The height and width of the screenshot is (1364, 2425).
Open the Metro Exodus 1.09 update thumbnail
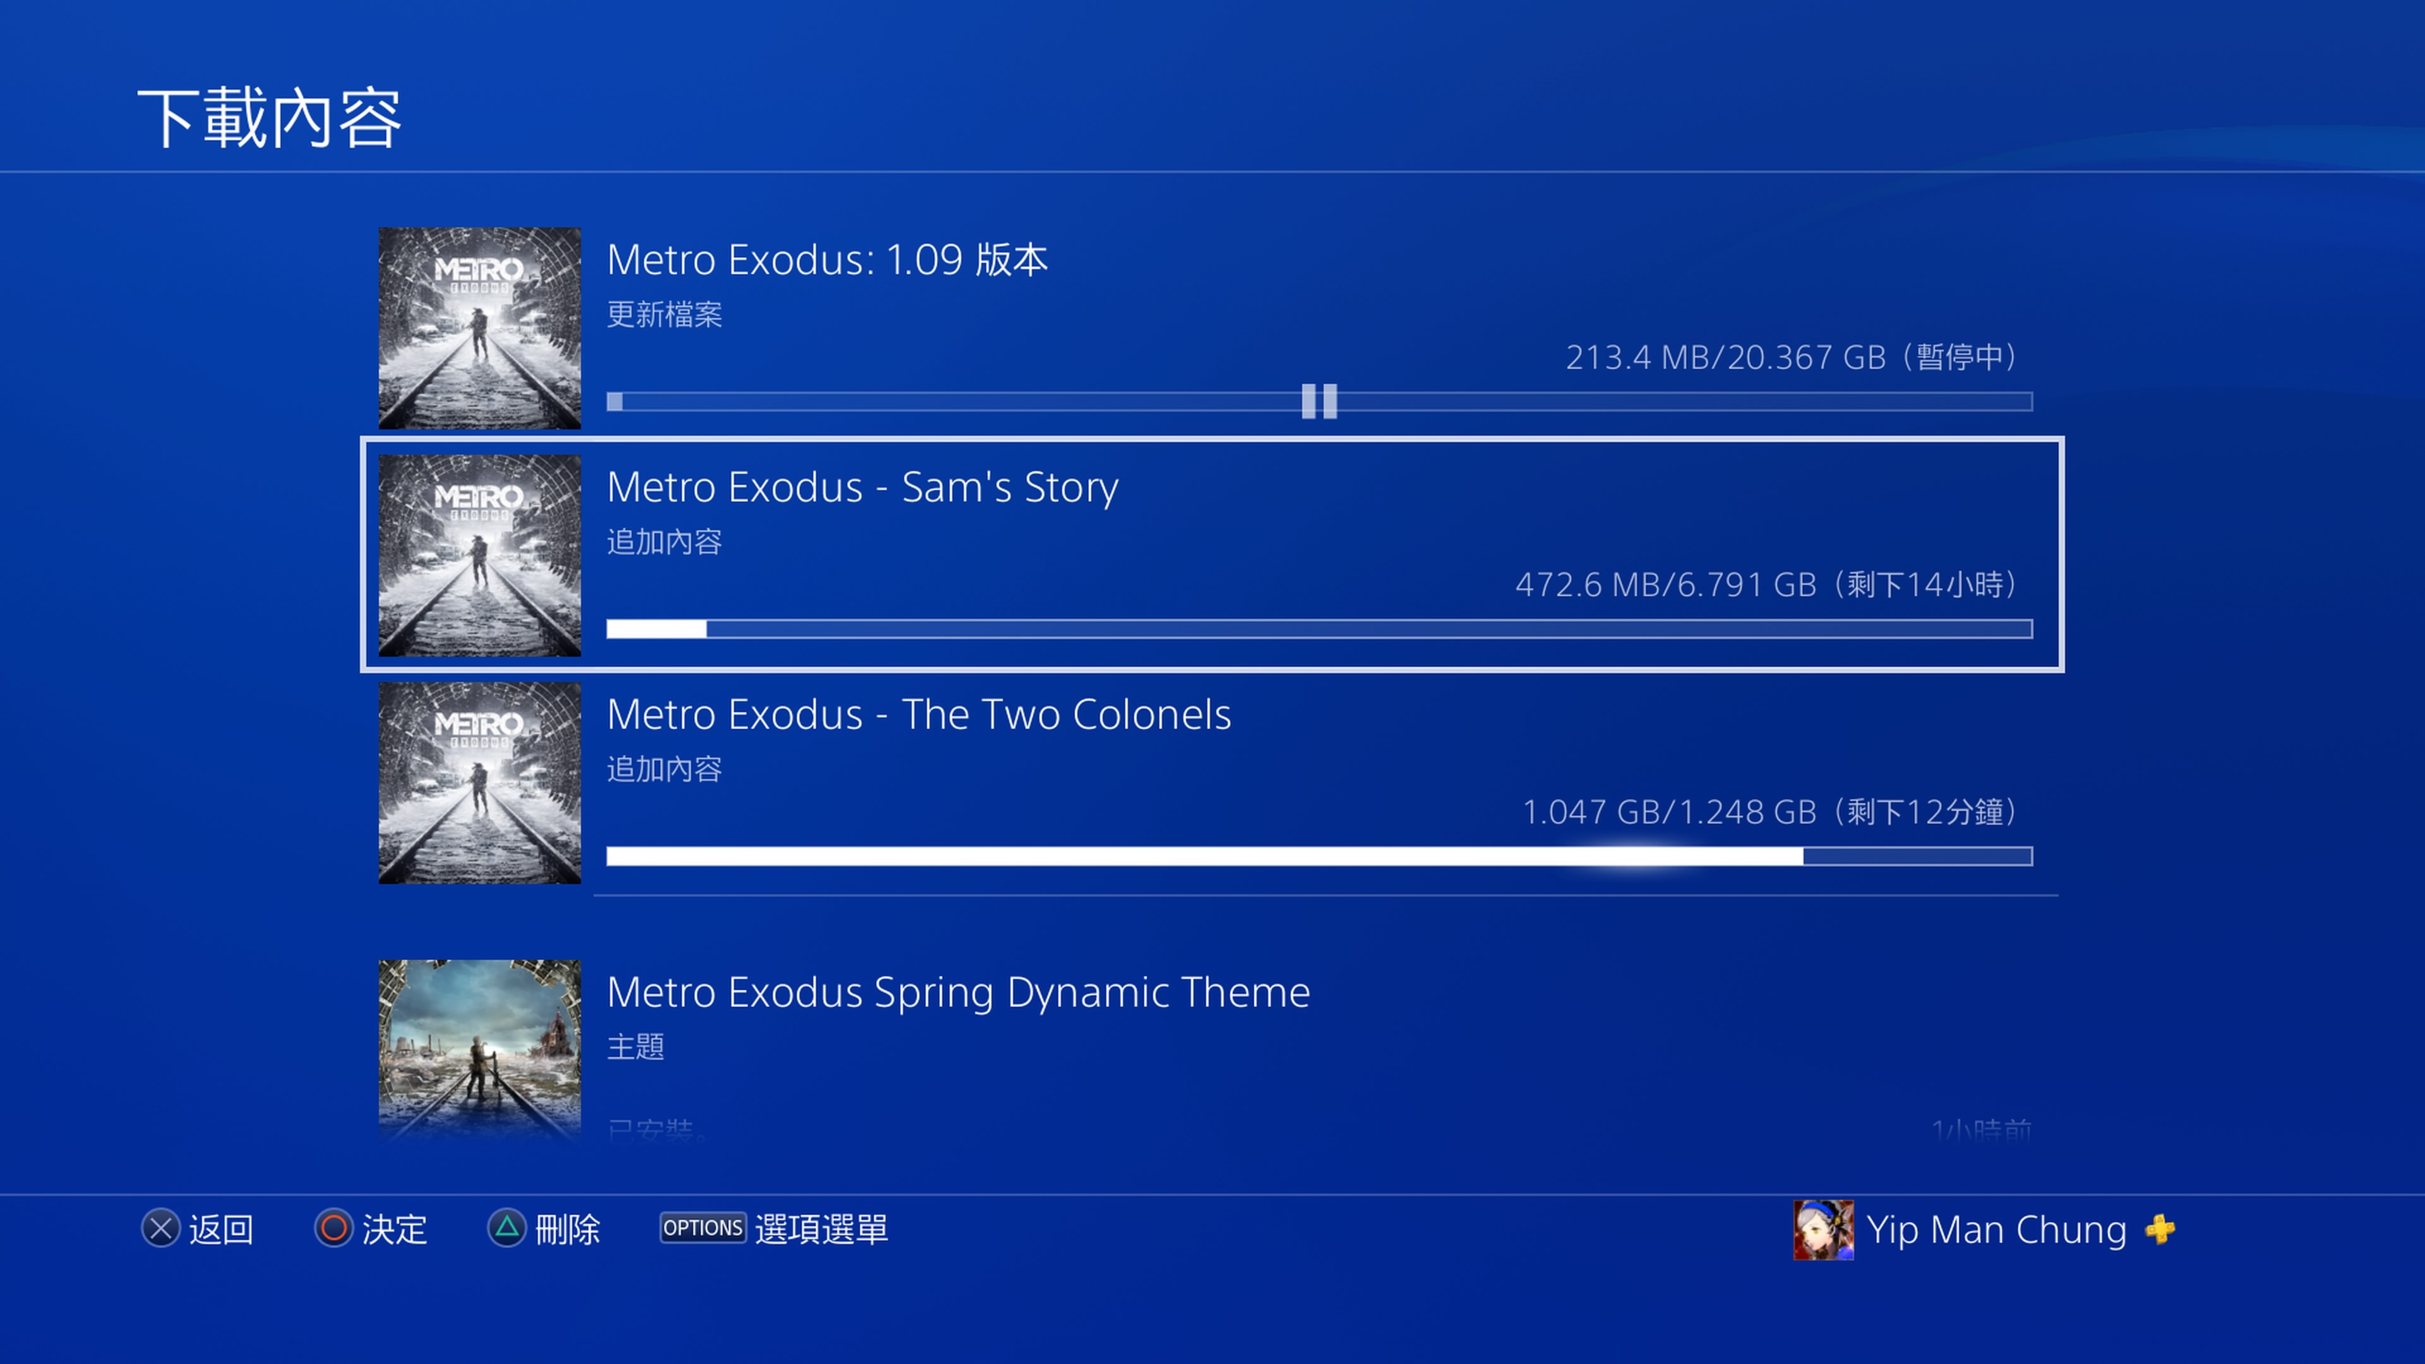coord(479,328)
